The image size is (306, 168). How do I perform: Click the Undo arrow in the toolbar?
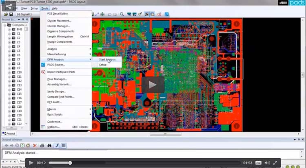(x=109, y=14)
